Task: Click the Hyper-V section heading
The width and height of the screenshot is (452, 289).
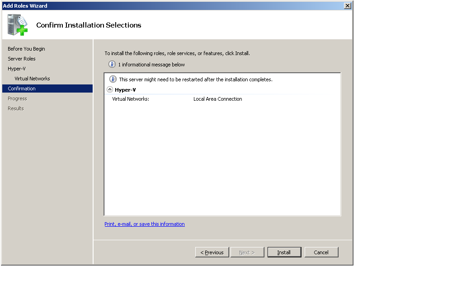Action: tap(125, 90)
